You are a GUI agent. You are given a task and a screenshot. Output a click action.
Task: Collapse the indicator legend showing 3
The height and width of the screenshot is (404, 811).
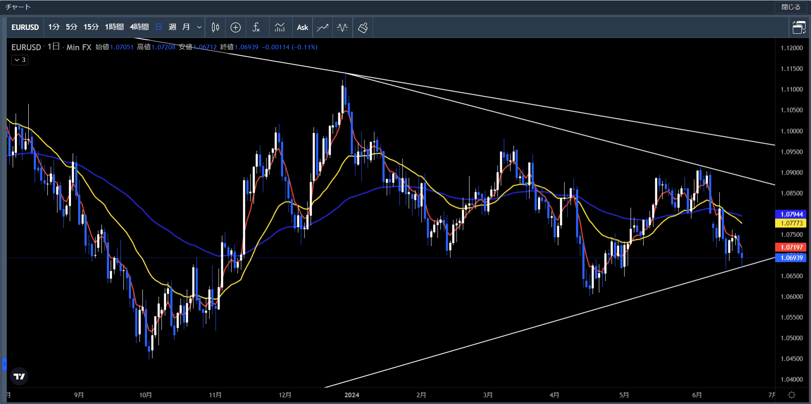[x=20, y=60]
